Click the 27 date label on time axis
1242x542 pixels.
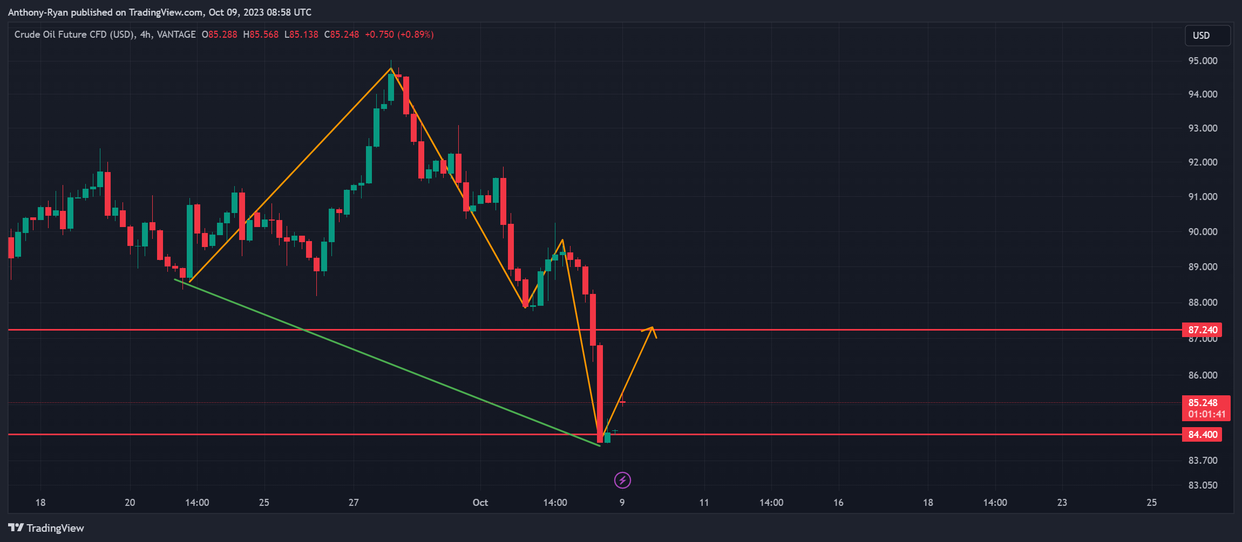pyautogui.click(x=354, y=503)
